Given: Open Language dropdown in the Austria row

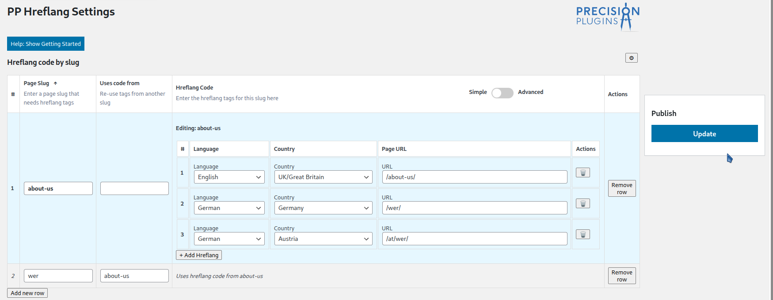Looking at the screenshot, I should 229,239.
